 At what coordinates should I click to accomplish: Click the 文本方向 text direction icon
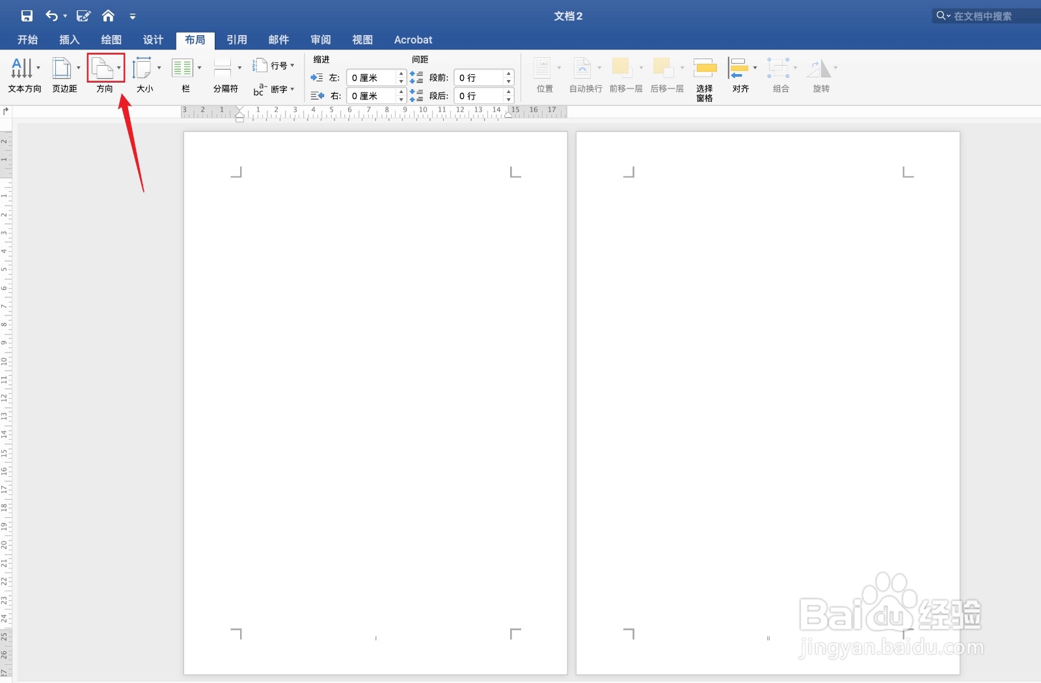(x=21, y=68)
